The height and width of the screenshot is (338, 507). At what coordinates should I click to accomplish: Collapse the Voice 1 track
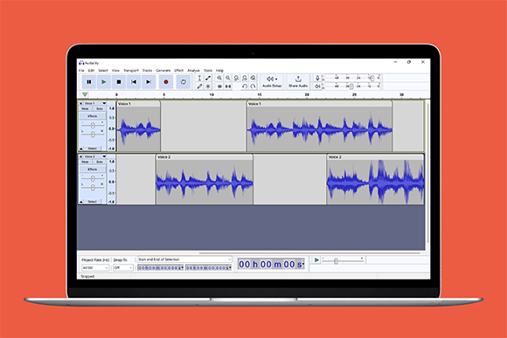81,148
